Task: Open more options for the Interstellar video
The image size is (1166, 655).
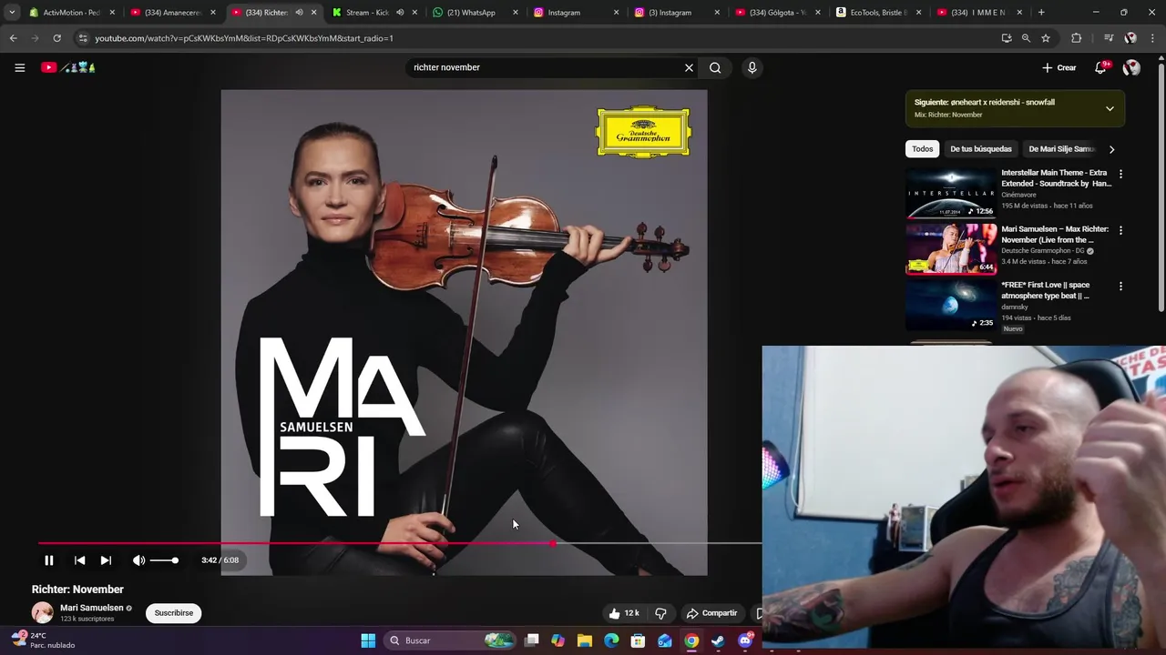Action: pyautogui.click(x=1120, y=174)
